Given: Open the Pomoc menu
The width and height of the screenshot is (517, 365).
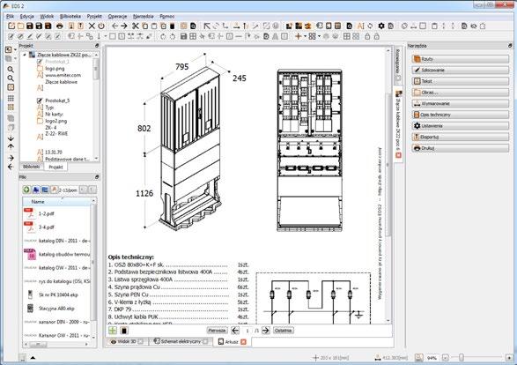Looking at the screenshot, I should click(167, 16).
